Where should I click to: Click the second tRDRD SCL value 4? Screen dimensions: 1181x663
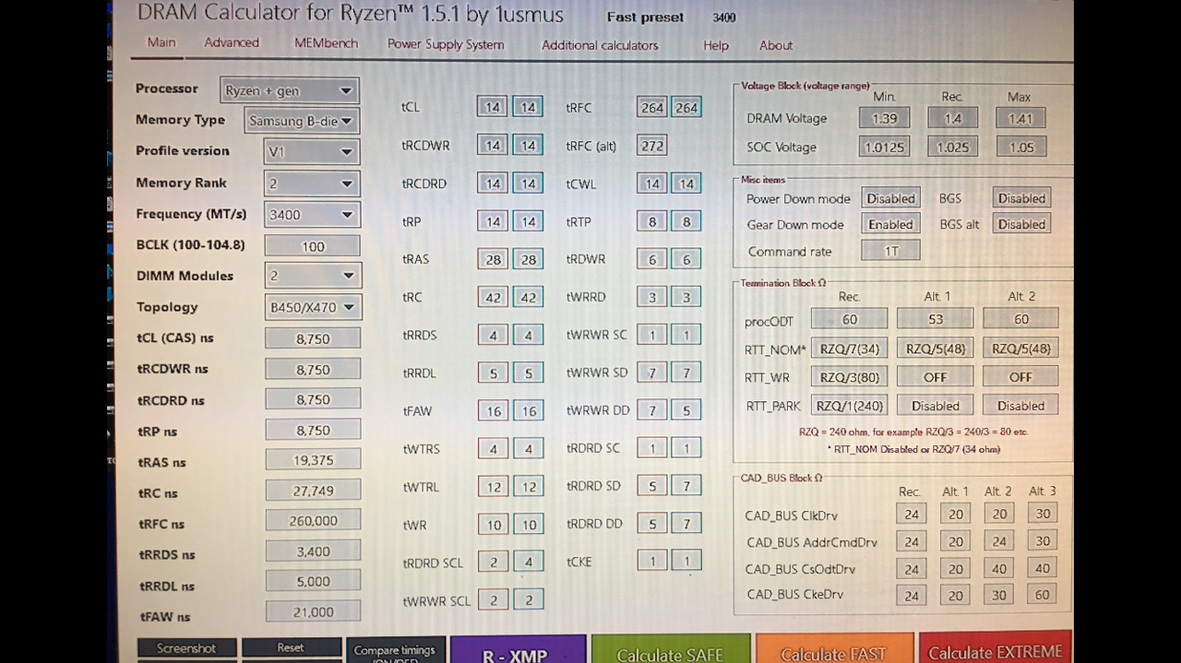click(529, 562)
